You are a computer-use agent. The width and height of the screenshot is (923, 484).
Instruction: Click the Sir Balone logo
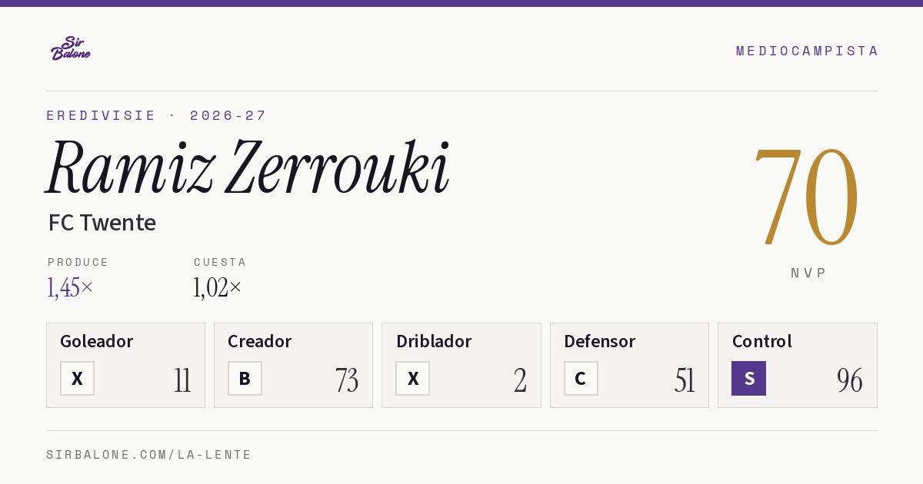tap(71, 48)
